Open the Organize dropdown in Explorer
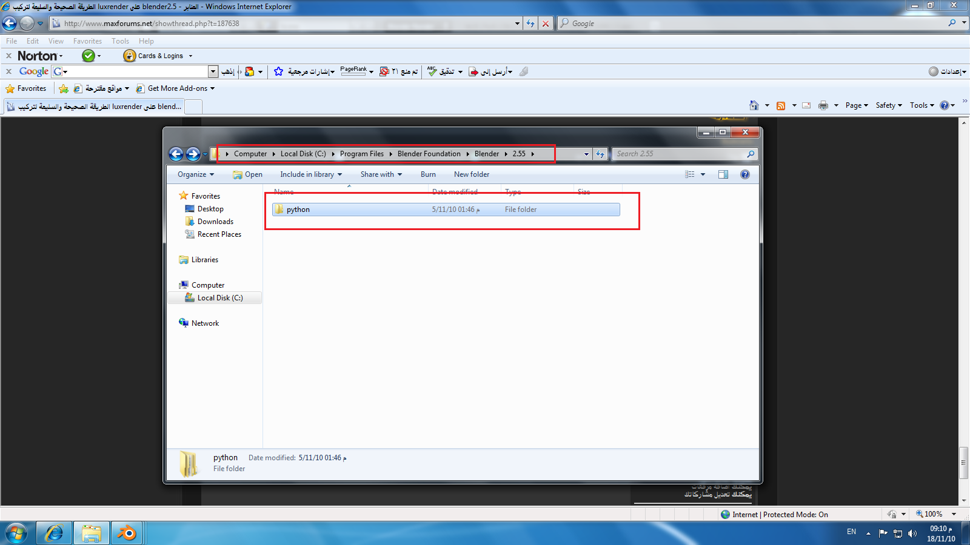This screenshot has height=545, width=970. click(x=196, y=174)
